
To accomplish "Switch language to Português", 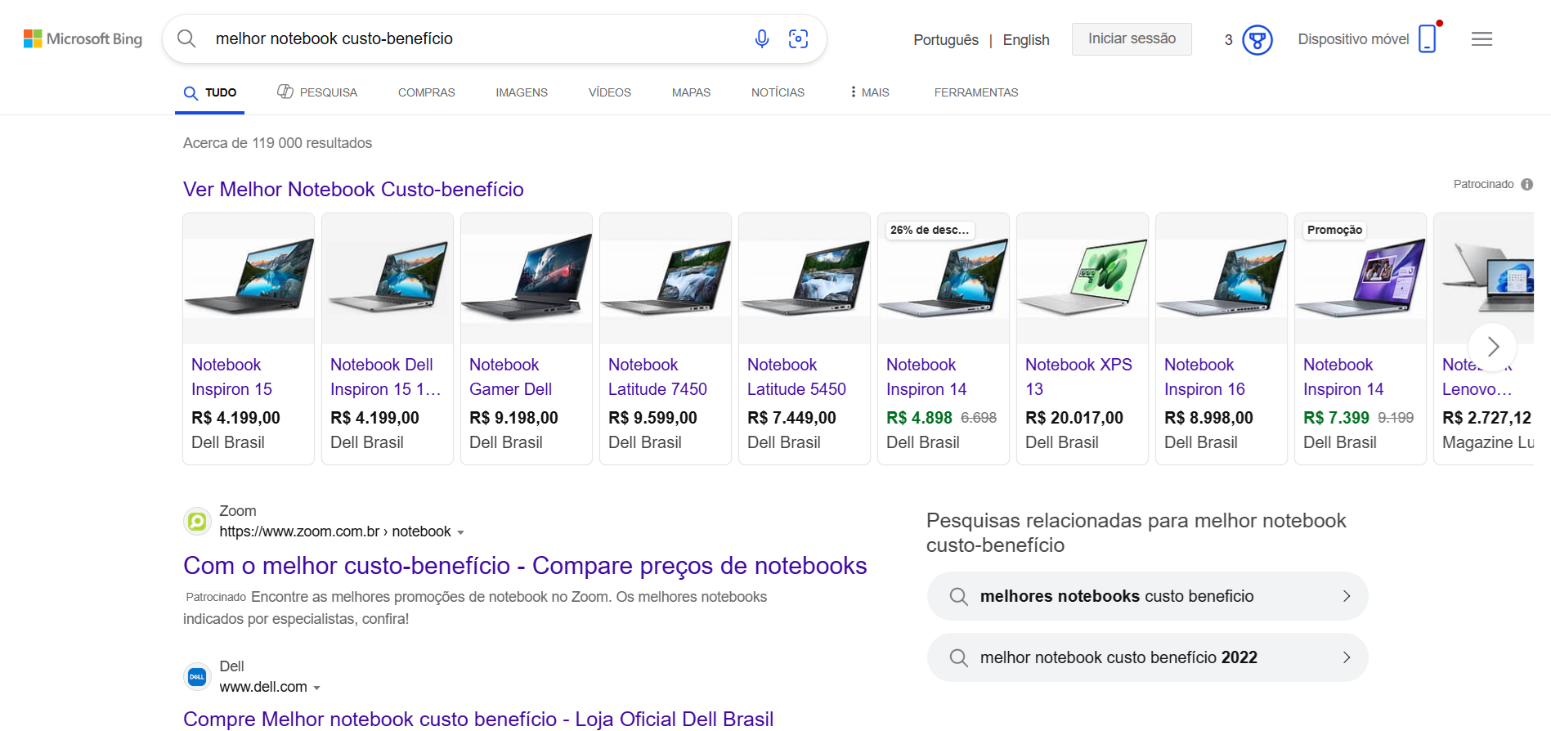I will (946, 40).
